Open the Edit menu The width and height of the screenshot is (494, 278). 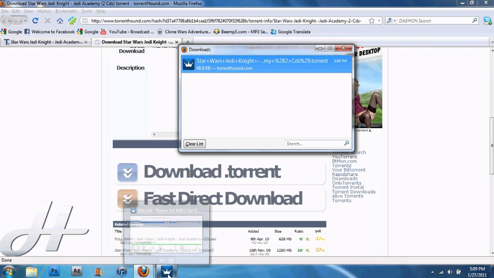tap(16, 11)
